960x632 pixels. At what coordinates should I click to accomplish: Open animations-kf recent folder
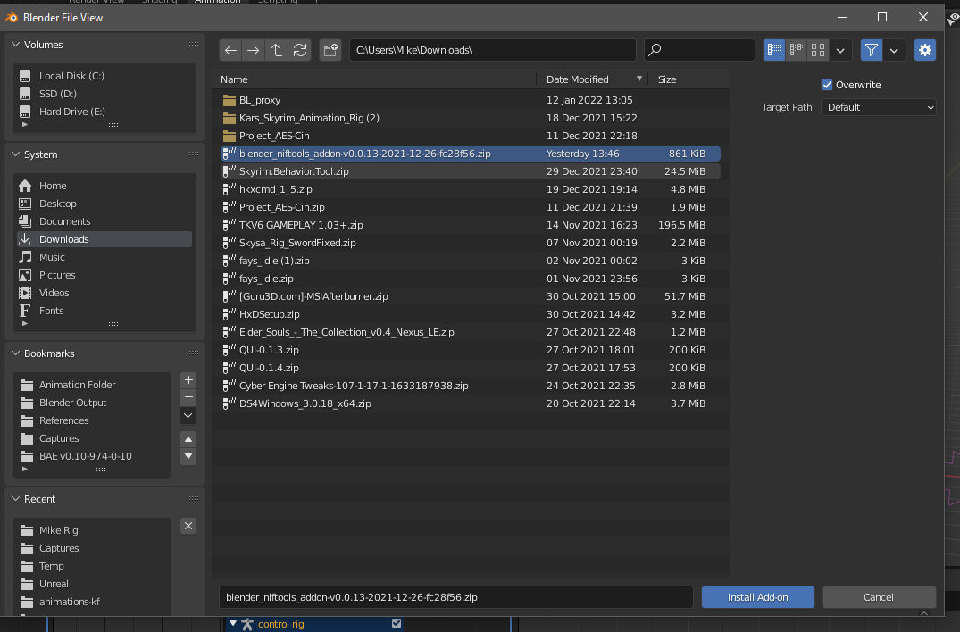(x=92, y=602)
